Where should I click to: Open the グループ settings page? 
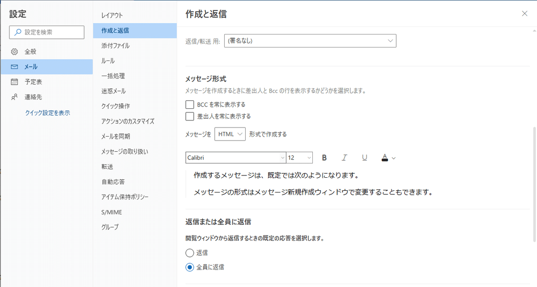[135, 227]
